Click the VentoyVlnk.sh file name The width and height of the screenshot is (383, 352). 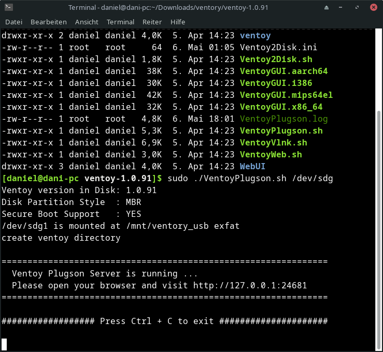(273, 143)
